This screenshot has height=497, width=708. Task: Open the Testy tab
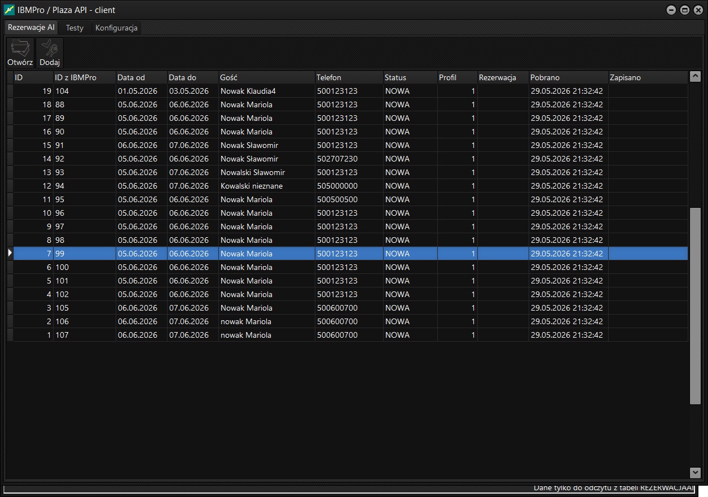74,28
